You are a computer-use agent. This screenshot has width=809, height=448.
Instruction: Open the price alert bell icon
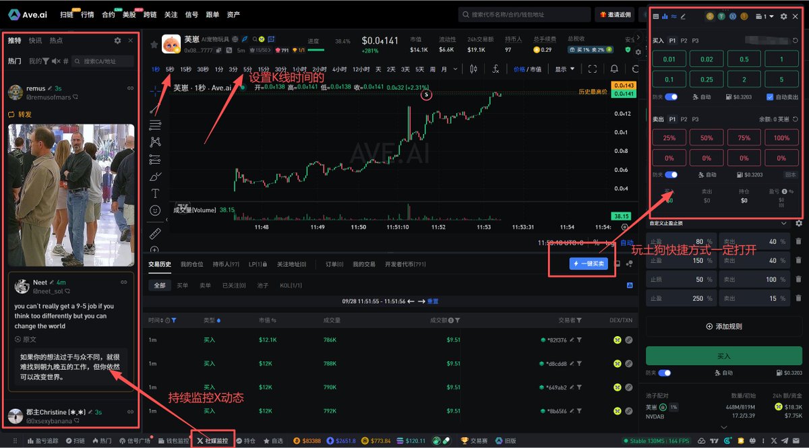point(614,69)
